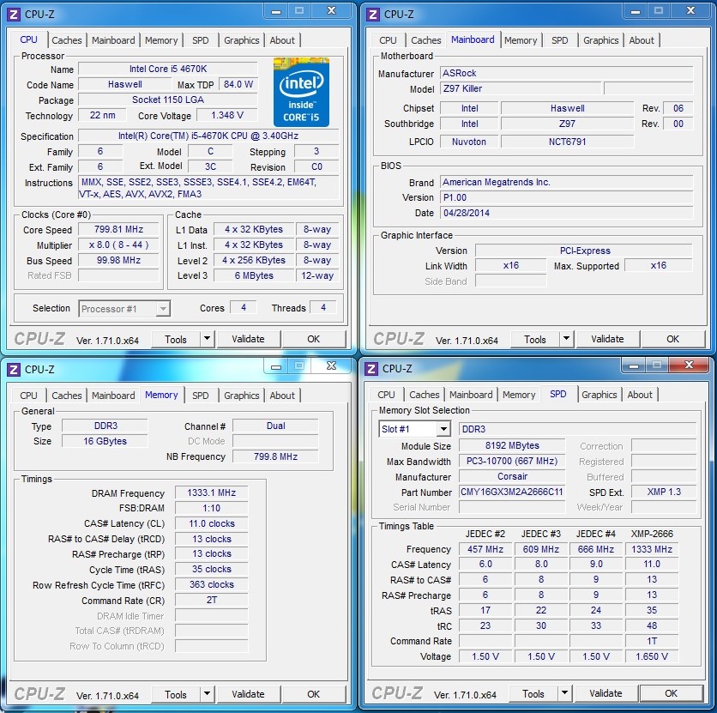
Task: Click the XMP-2666 frequency value '1333 MHz'
Action: click(x=652, y=549)
